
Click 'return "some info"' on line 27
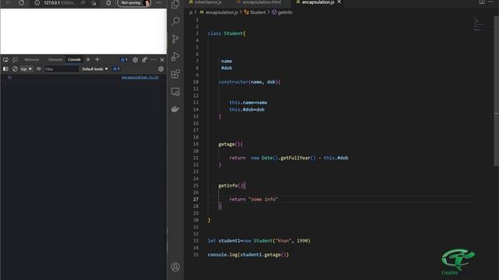(253, 199)
